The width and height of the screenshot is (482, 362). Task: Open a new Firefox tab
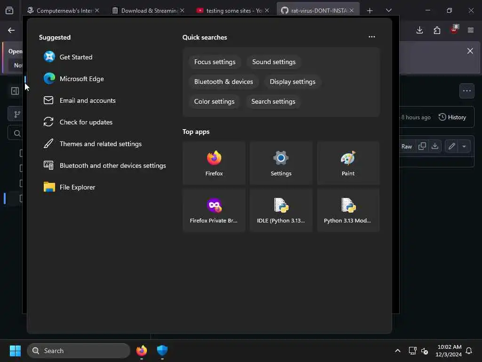coord(370,11)
